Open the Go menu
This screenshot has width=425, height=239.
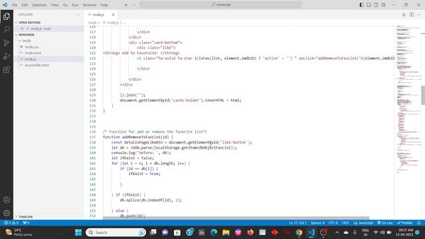(x=65, y=5)
